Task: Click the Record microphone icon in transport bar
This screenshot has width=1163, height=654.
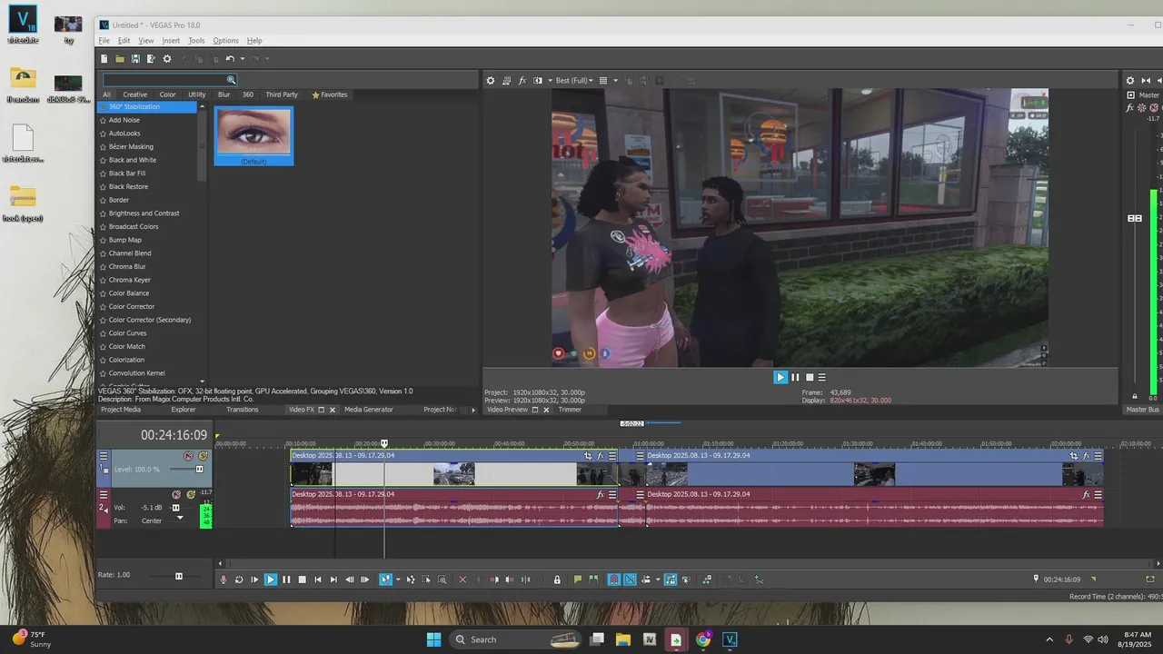Action: (224, 580)
